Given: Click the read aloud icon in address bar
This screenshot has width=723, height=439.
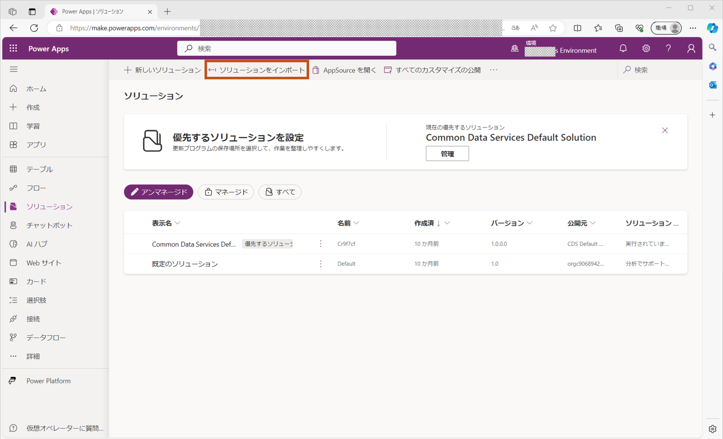Looking at the screenshot, I should 534,28.
